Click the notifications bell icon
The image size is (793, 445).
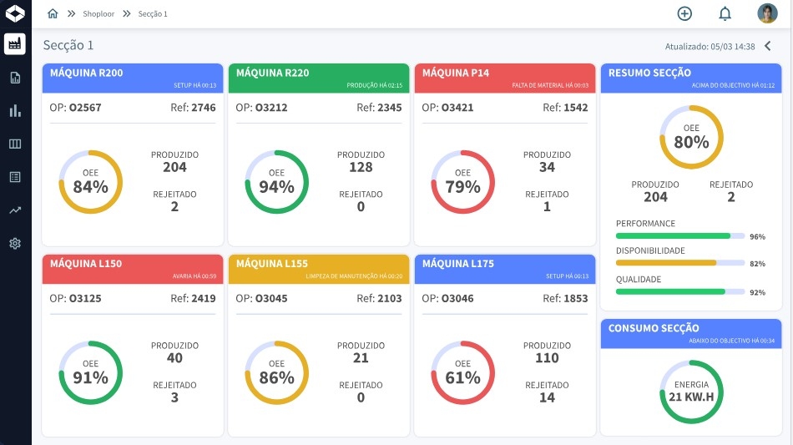point(725,13)
